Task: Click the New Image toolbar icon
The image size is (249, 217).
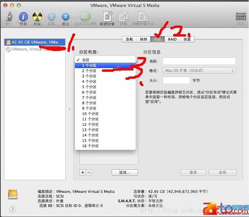Action: pos(107,17)
